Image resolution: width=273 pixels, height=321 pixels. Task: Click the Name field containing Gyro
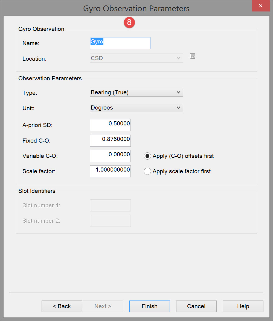pyautogui.click(x=120, y=43)
